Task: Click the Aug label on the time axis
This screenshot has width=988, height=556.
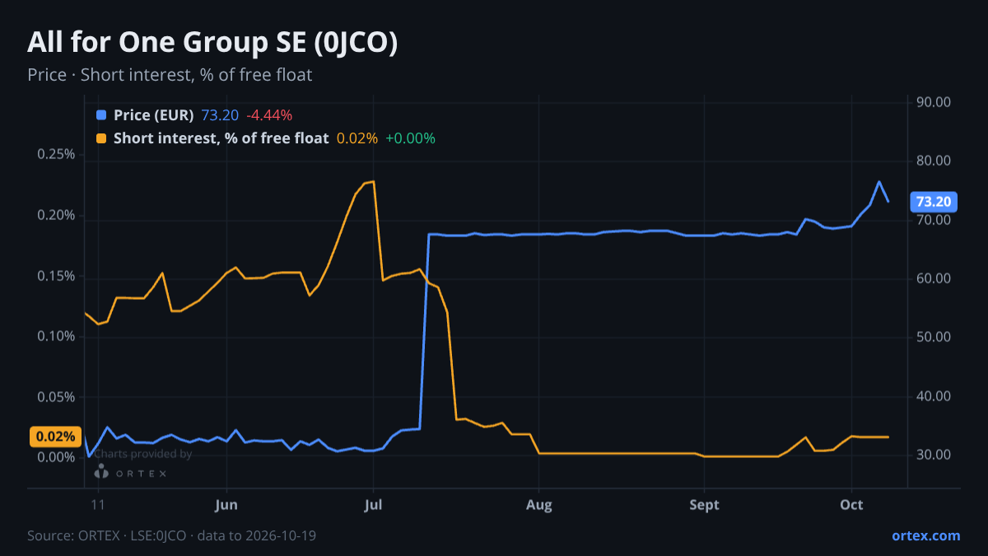Action: coord(538,505)
